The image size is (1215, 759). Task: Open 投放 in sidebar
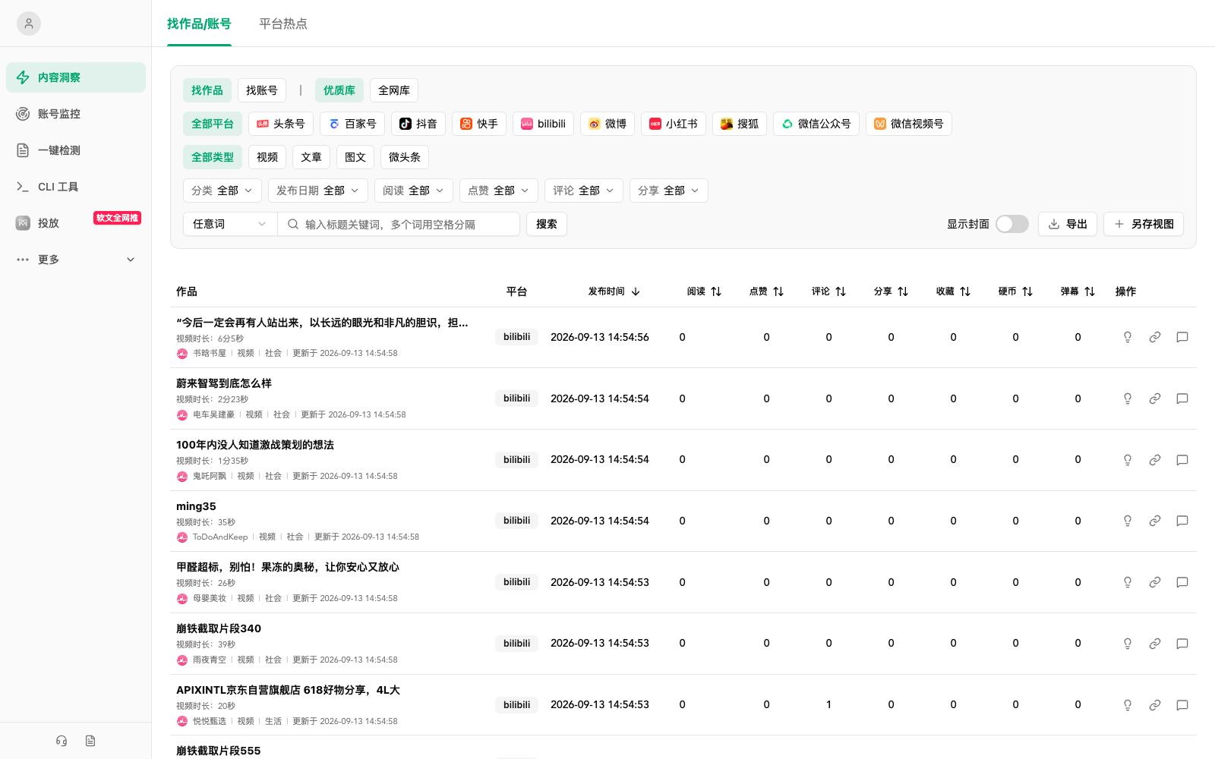(x=76, y=223)
